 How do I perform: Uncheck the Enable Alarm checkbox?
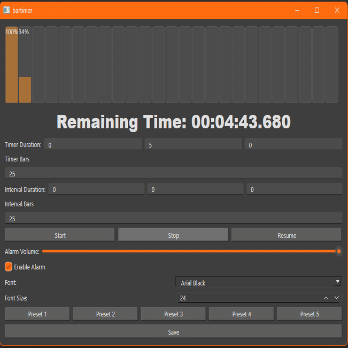9,267
